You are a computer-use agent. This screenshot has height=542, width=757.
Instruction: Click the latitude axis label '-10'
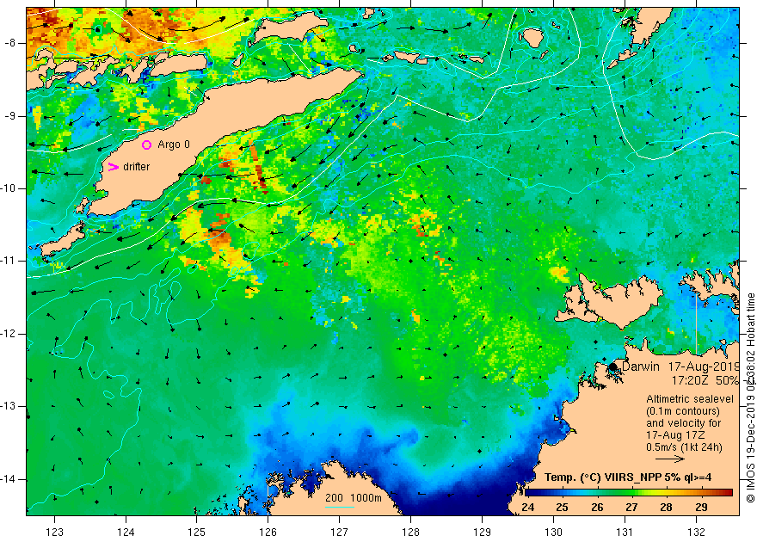(x=9, y=188)
